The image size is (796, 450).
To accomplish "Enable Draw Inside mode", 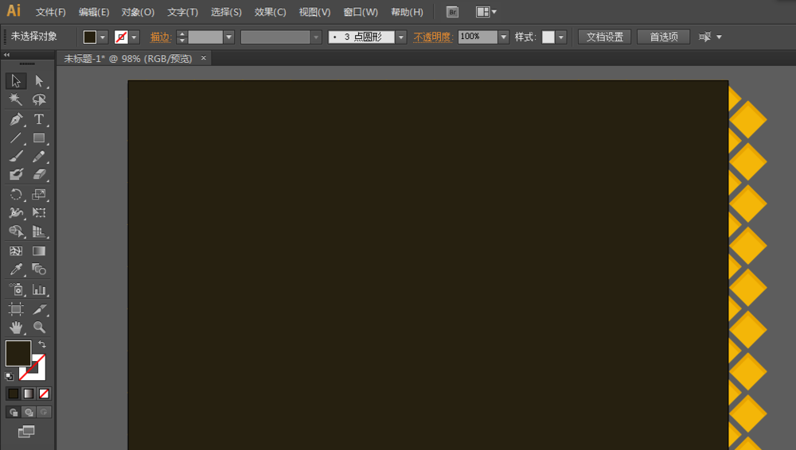I will (x=44, y=412).
